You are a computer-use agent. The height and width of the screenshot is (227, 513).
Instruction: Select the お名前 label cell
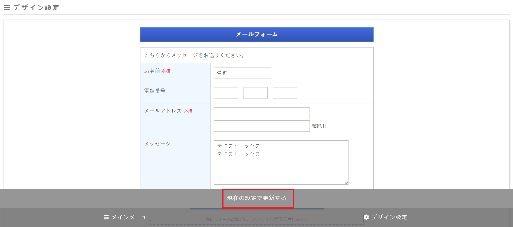click(175, 73)
